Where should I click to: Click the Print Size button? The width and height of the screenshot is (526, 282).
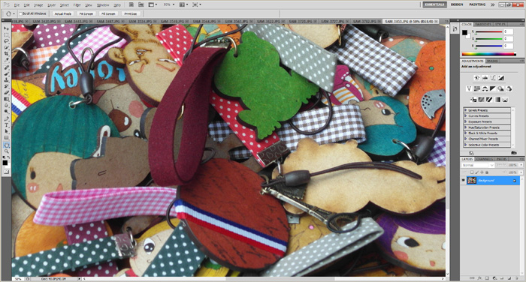click(x=131, y=13)
